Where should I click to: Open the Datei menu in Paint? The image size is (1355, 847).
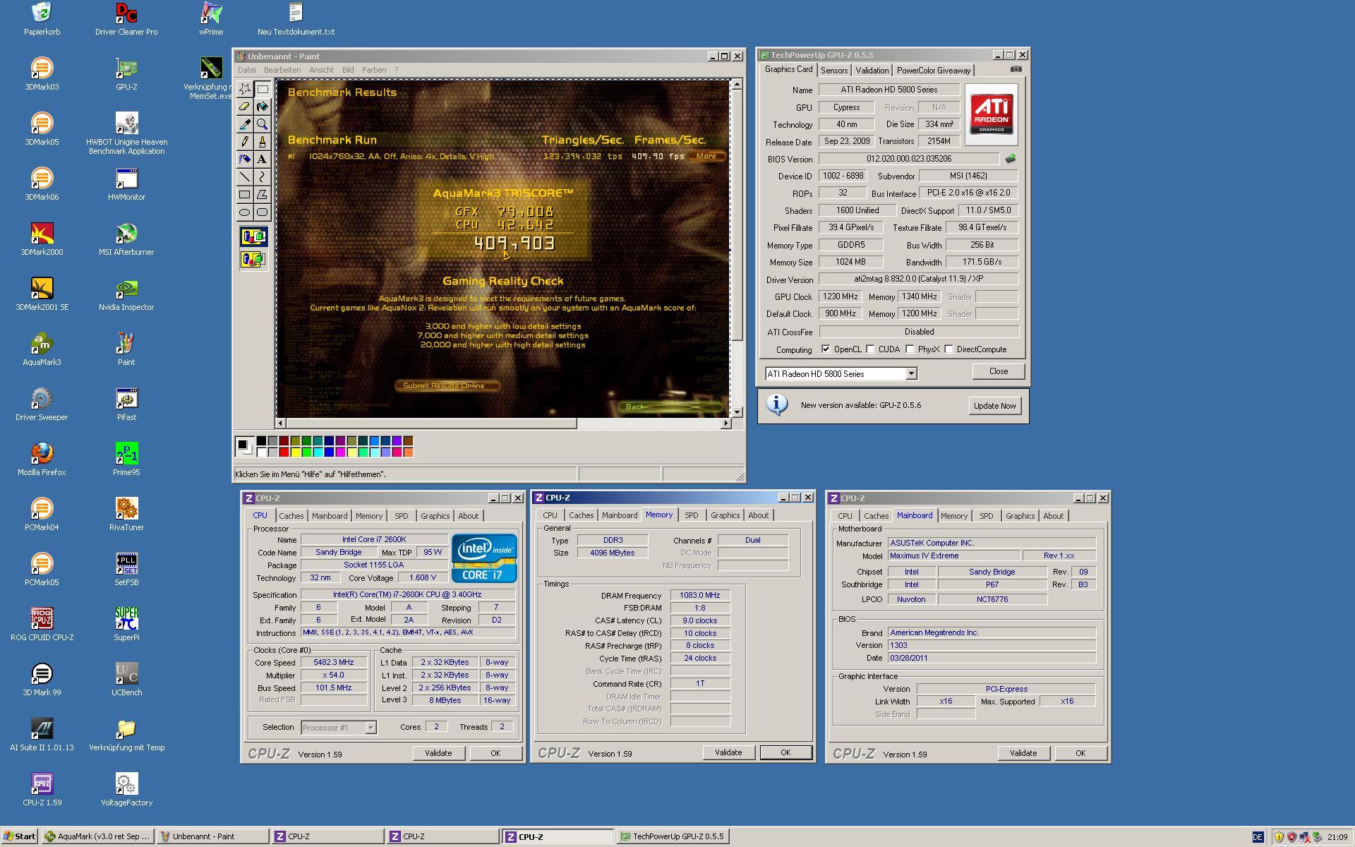(247, 70)
